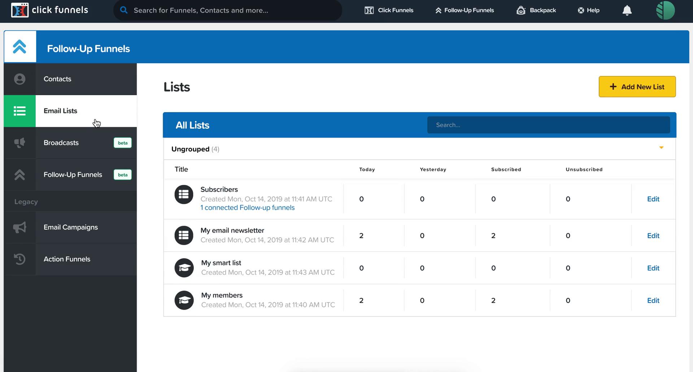The image size is (693, 372).
Task: Edit the My smart list
Action: tap(653, 268)
